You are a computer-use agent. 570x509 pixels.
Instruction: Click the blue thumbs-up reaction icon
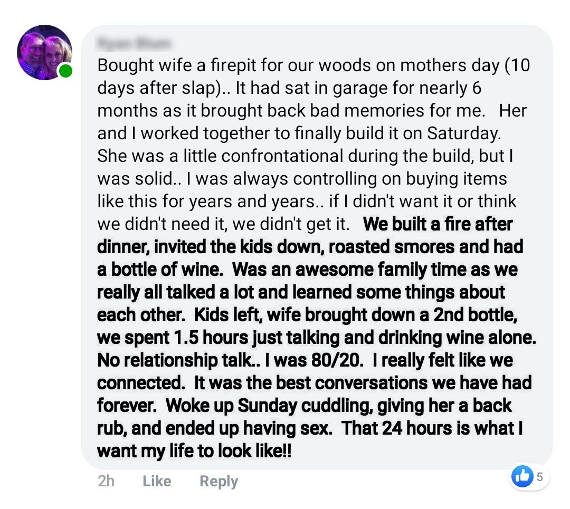tap(522, 476)
